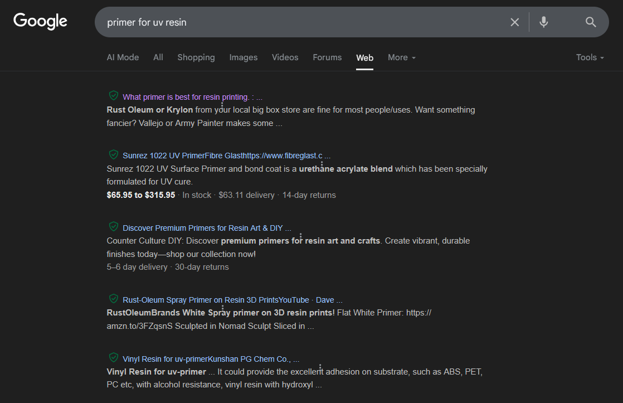Switch to All results tab
The image size is (623, 403).
click(158, 57)
